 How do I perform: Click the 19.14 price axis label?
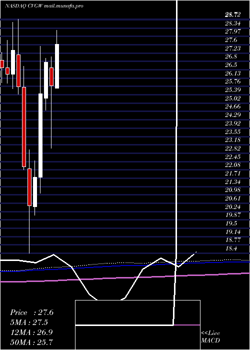coord(233,231)
